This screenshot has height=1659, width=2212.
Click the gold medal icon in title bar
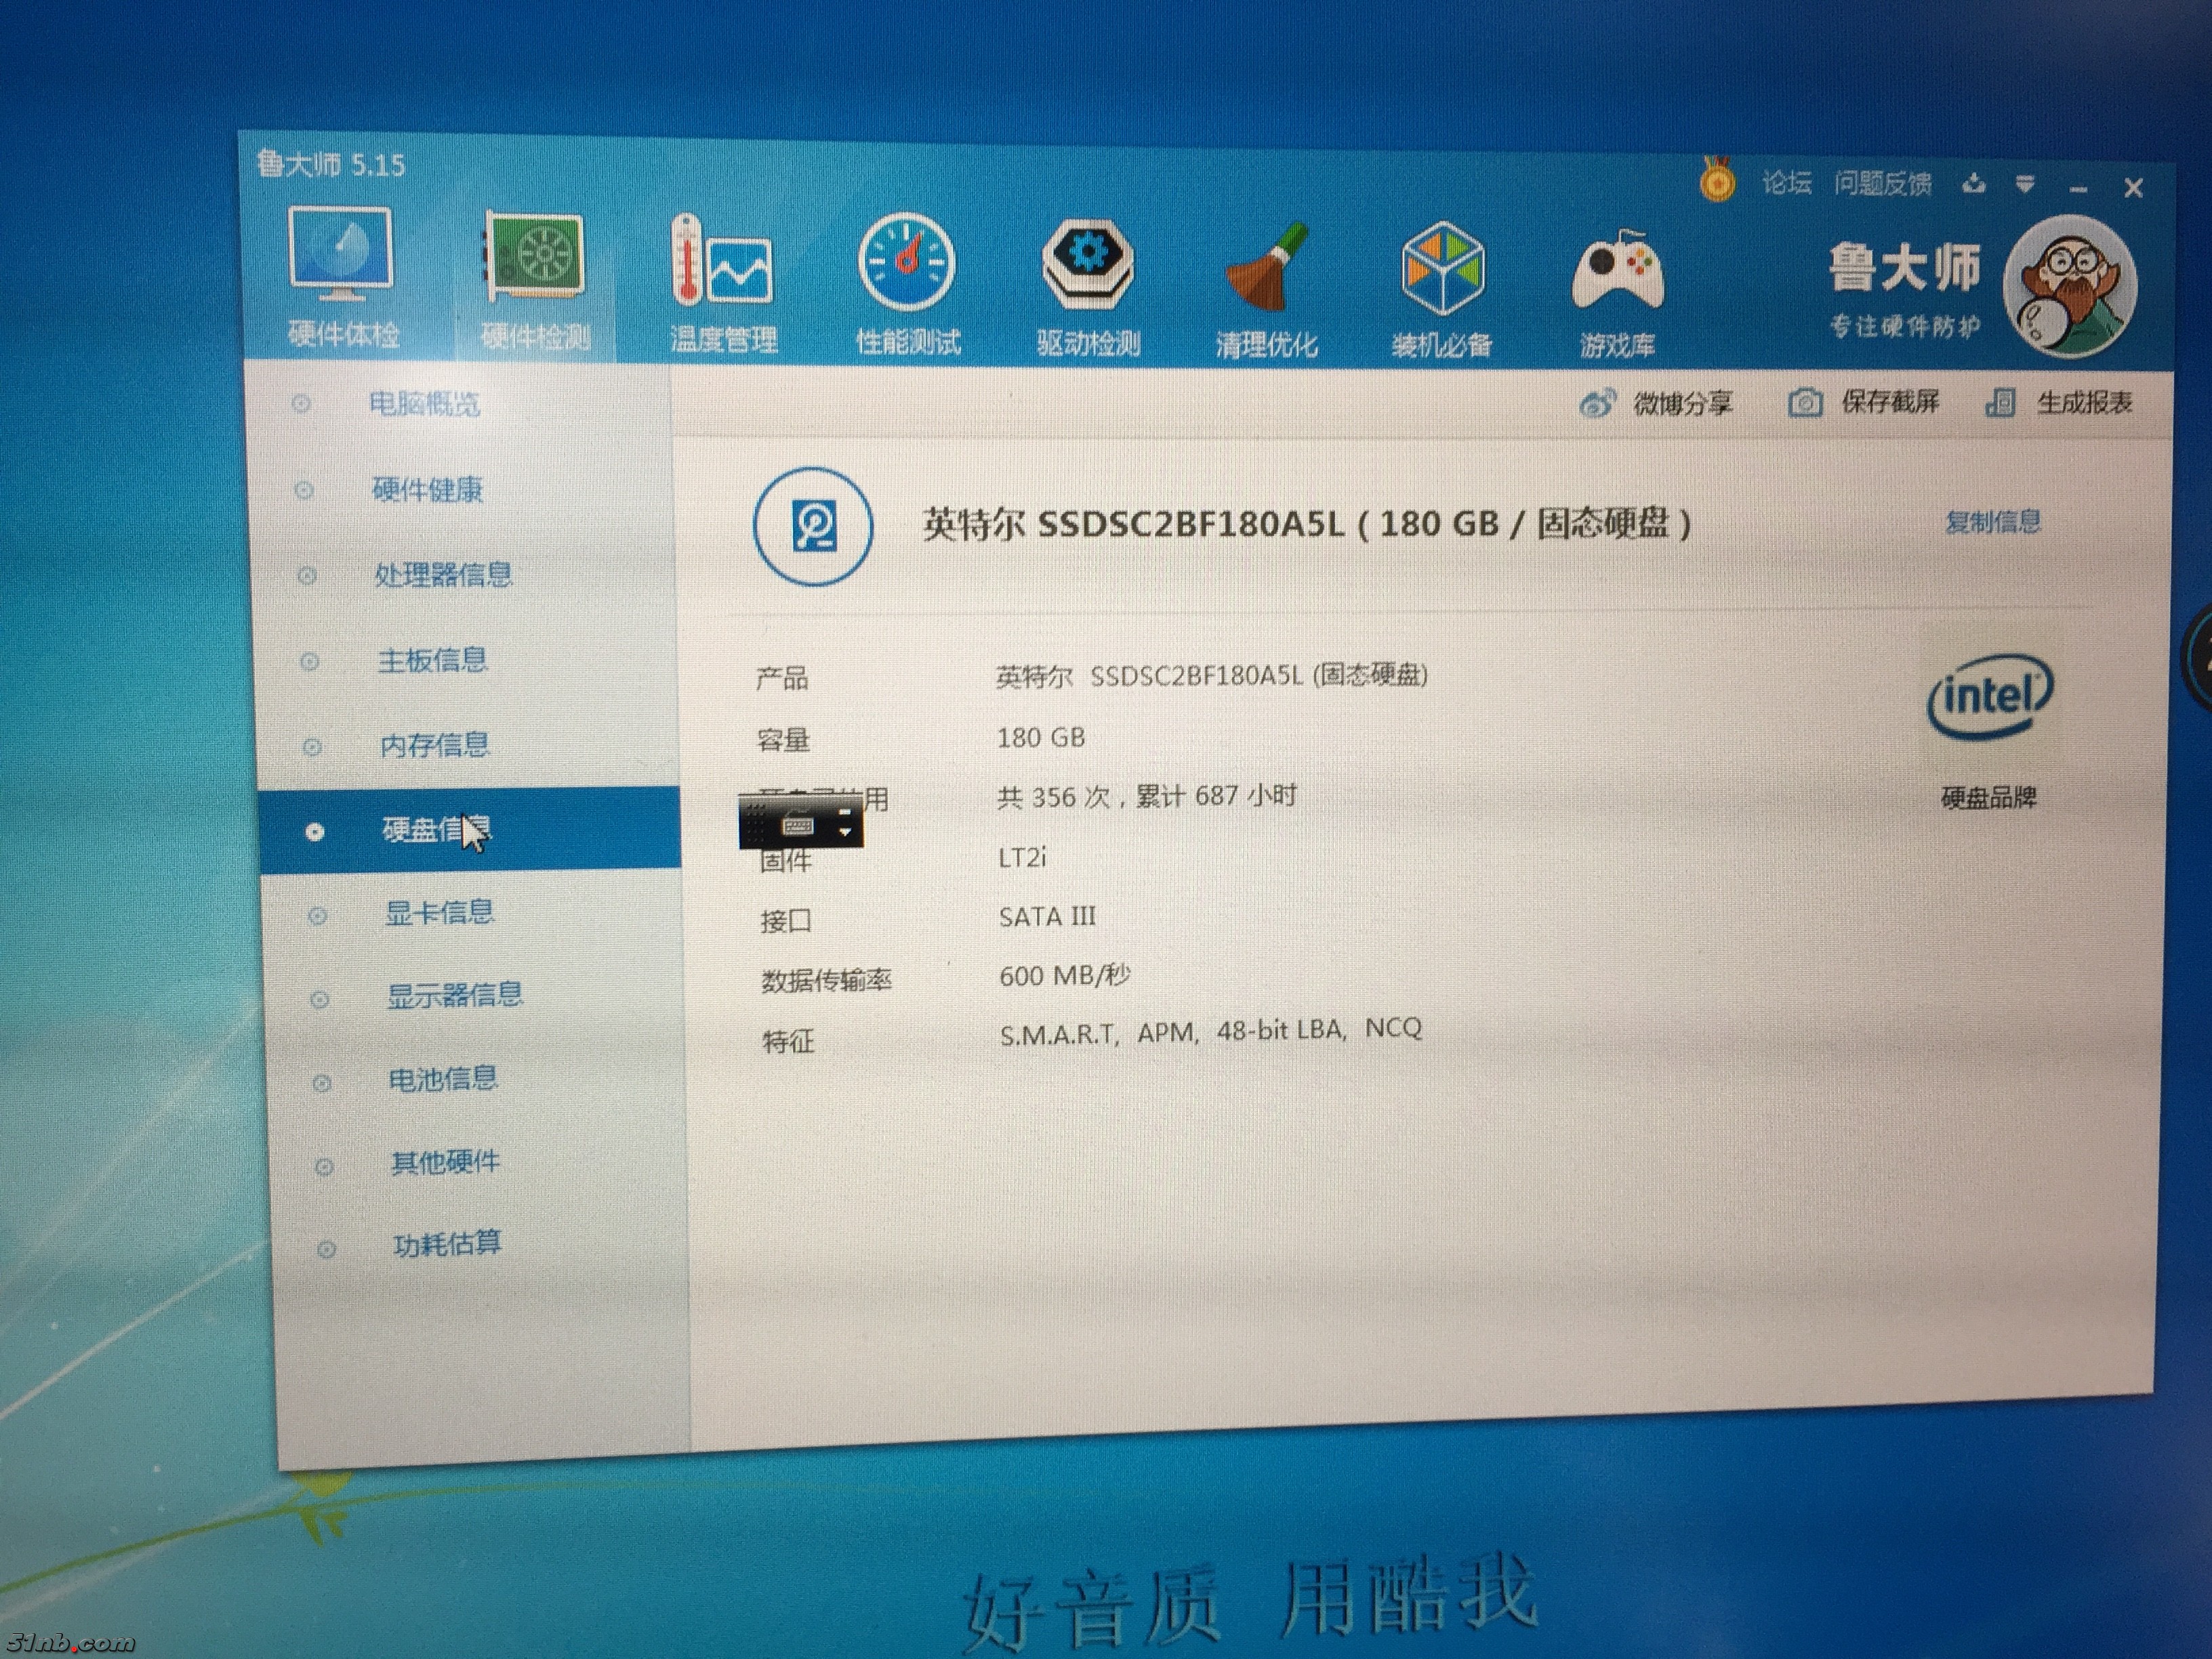(x=1717, y=182)
